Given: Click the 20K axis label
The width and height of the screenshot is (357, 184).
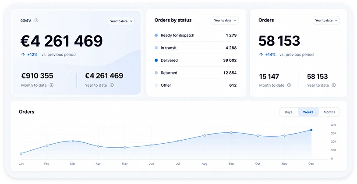Looking at the screenshot, I should coord(333,142).
